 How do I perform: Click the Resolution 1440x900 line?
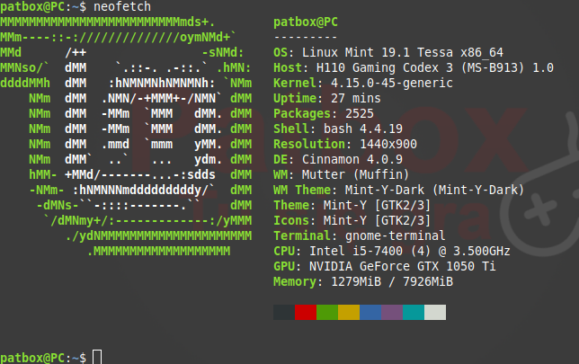(x=344, y=144)
